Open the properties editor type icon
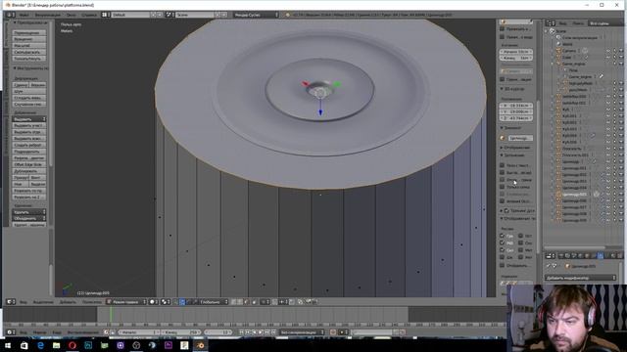This screenshot has height=352, width=627. [x=551, y=255]
